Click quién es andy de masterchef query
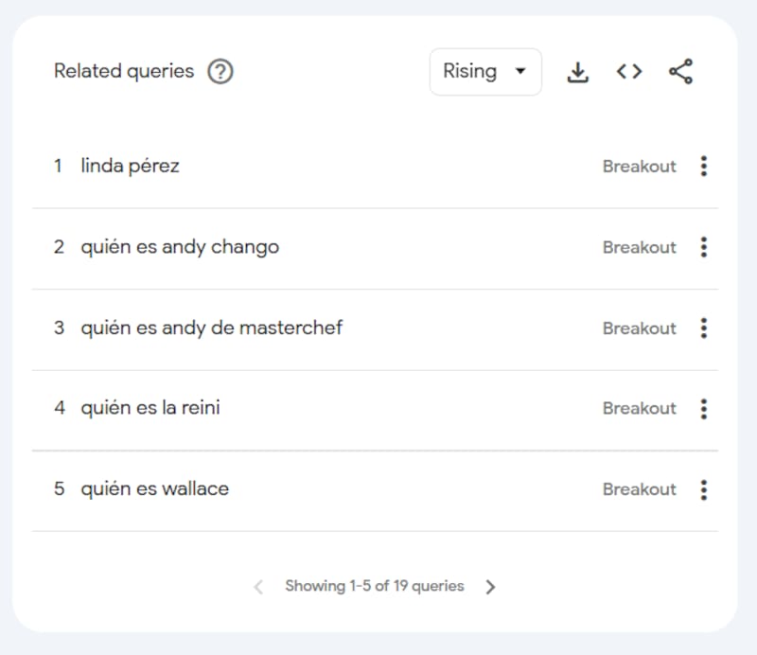This screenshot has width=757, height=655. pos(211,328)
